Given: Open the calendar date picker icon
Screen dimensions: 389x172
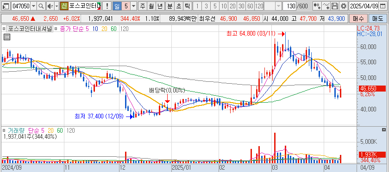Looking at the screenshot, I should [x=383, y=6].
